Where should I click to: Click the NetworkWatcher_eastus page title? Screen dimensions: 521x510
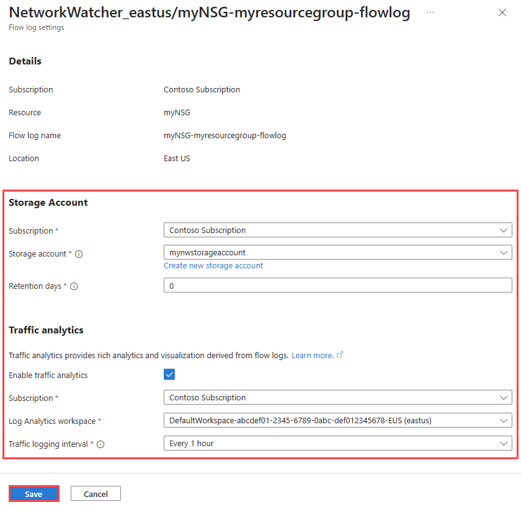tap(210, 12)
